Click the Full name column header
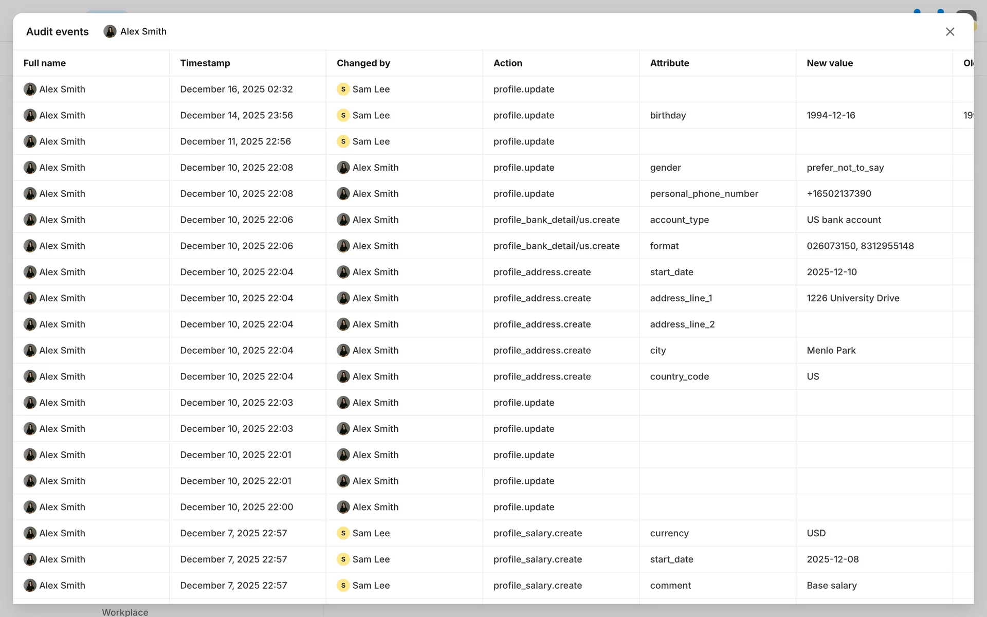This screenshot has height=617, width=987. click(45, 63)
